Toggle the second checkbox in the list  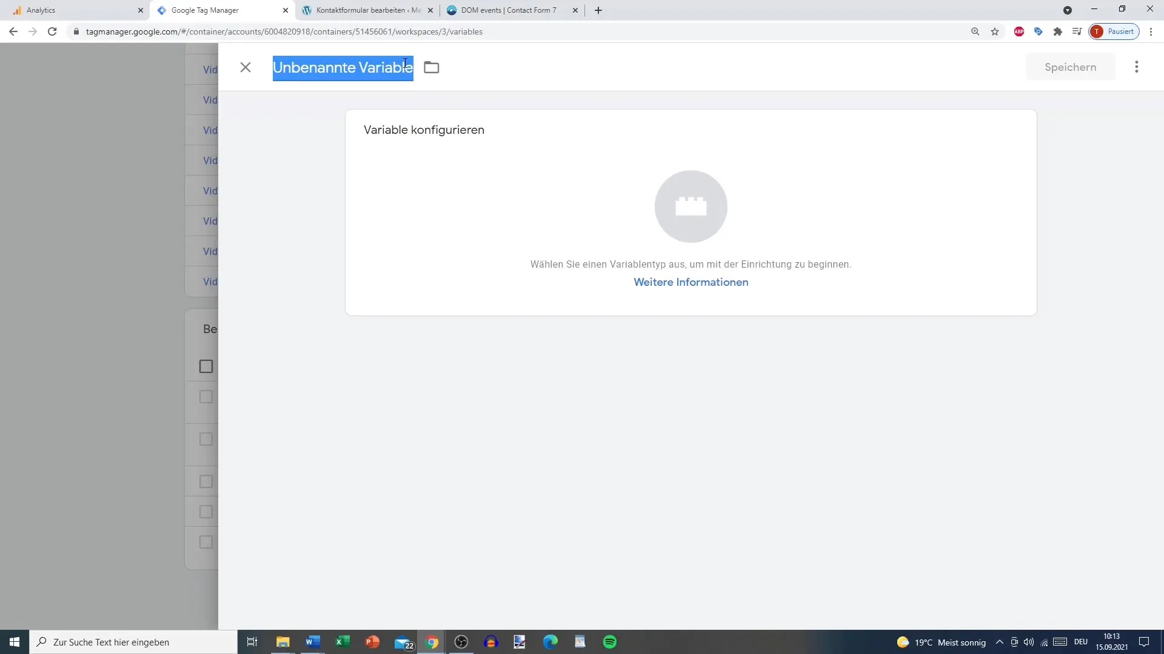(206, 398)
